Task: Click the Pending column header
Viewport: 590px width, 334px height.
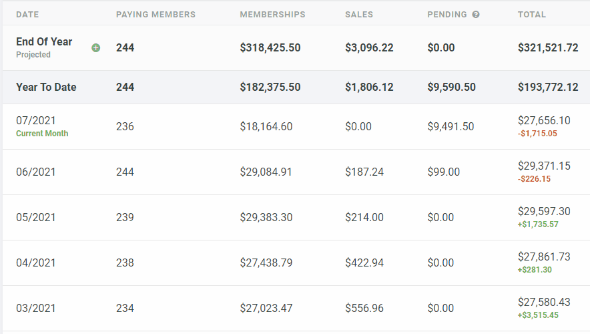Action: 447,15
